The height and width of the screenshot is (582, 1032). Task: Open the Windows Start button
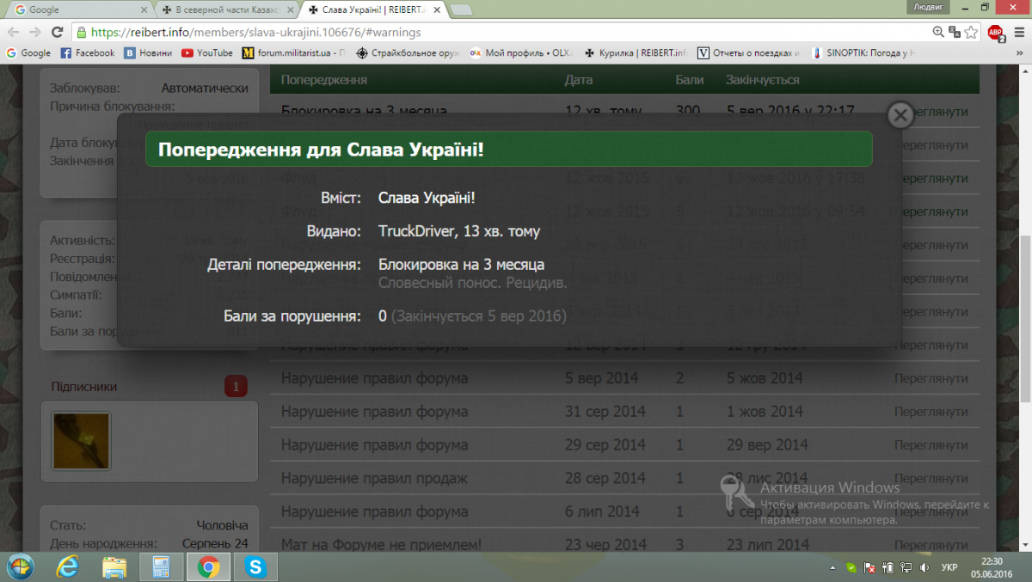click(x=20, y=567)
